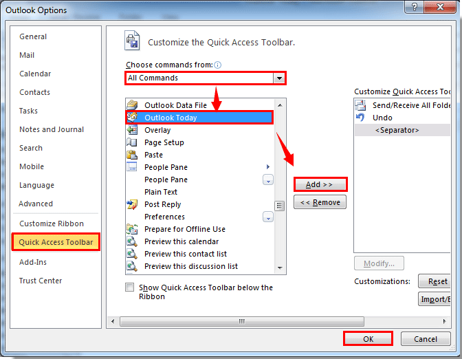
Task: Click the horizontal scroll-right arrow
Action: pyautogui.click(x=444, y=321)
